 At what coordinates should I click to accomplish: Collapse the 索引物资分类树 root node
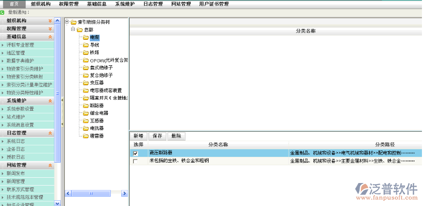[67, 22]
